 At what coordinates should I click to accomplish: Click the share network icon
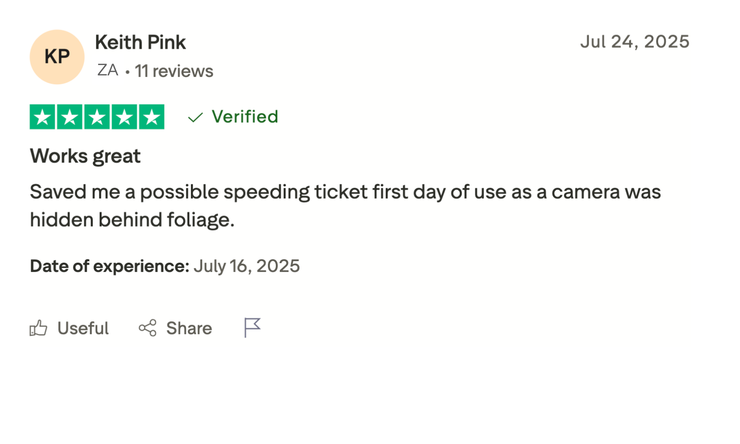pos(148,328)
